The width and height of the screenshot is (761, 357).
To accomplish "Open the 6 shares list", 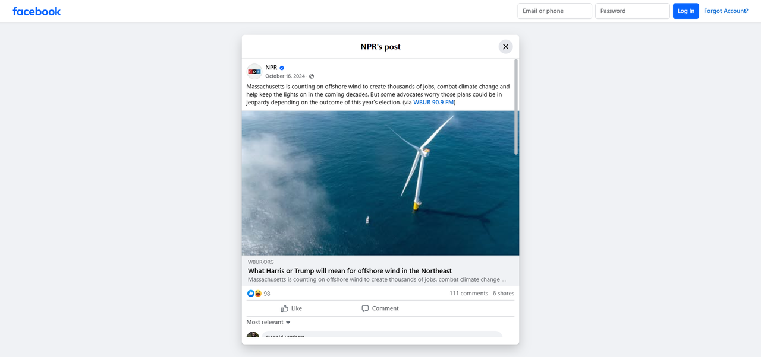I will pos(504,294).
